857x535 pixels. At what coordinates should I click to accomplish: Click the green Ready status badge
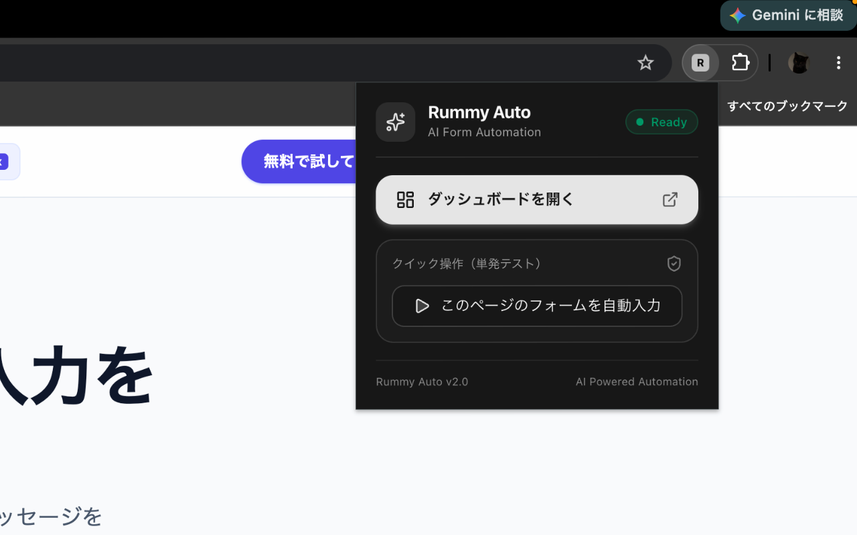[x=661, y=122]
